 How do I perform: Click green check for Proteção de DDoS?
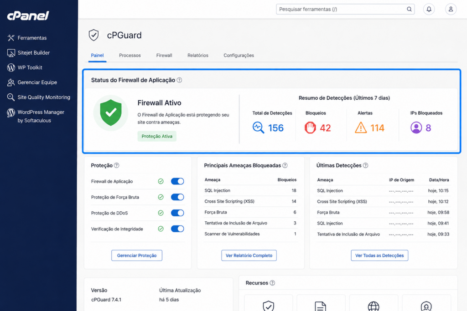pos(161,213)
